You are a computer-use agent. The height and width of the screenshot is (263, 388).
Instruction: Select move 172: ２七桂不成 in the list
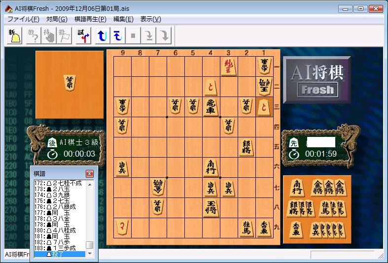(x=60, y=183)
